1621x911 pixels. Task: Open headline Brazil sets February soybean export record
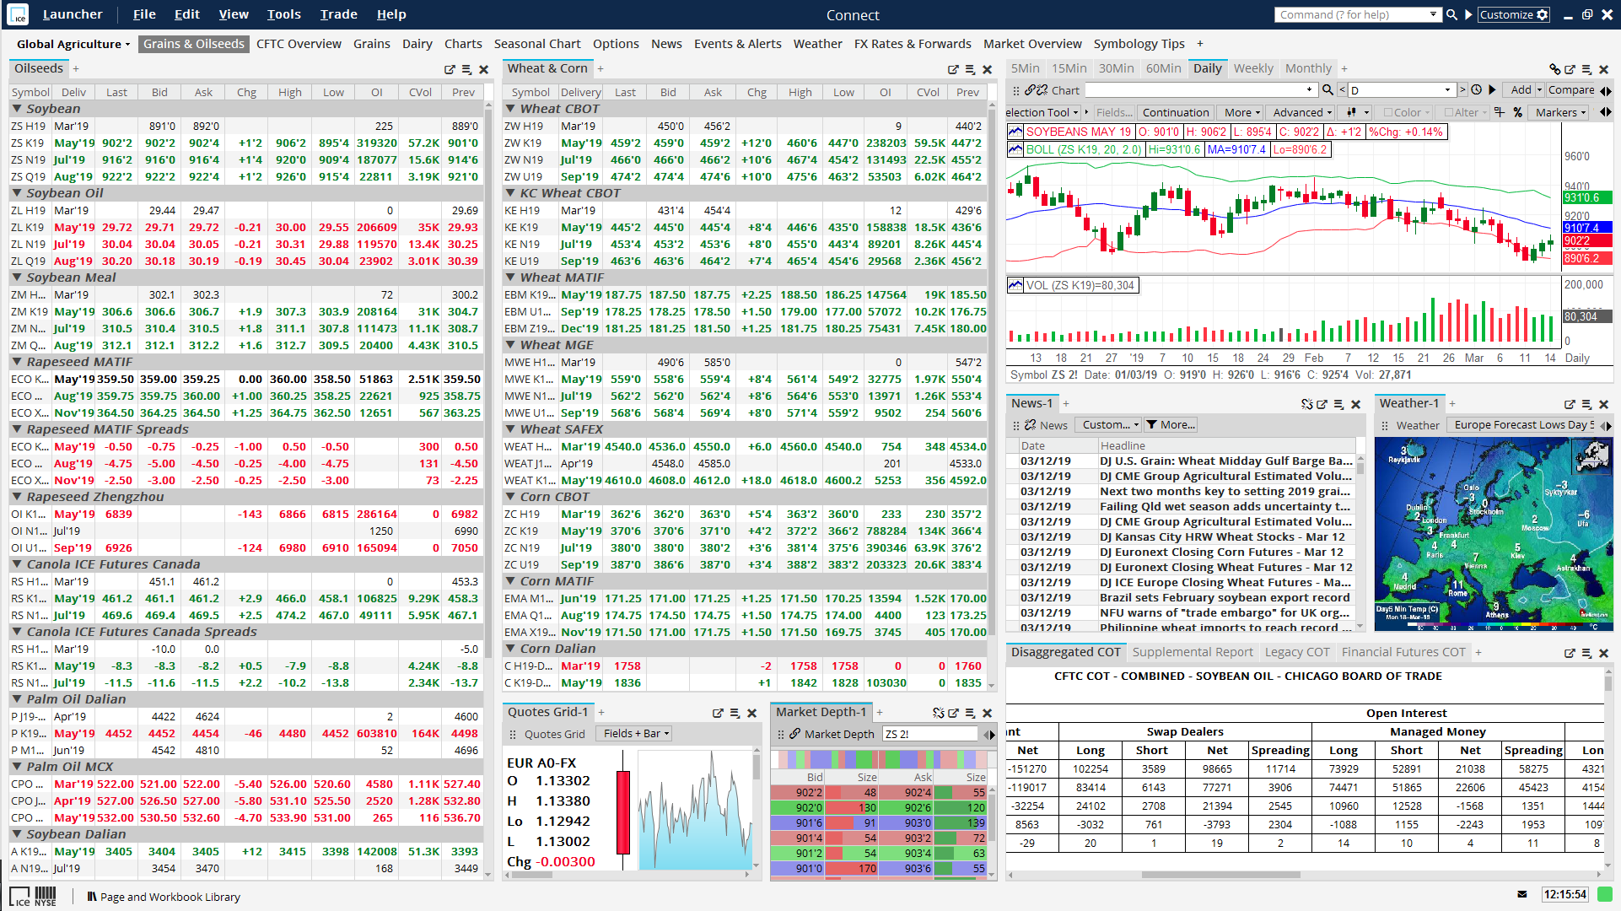point(1225,597)
